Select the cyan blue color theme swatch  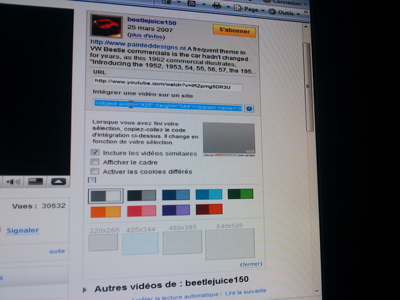coord(209,194)
